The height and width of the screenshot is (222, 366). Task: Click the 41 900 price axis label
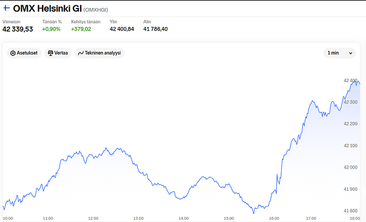click(351, 189)
